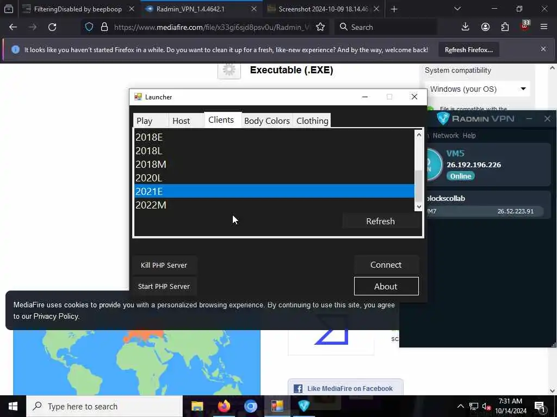Open the muted volume tray icon
Image resolution: width=557 pixels, height=417 pixels.
(486, 406)
